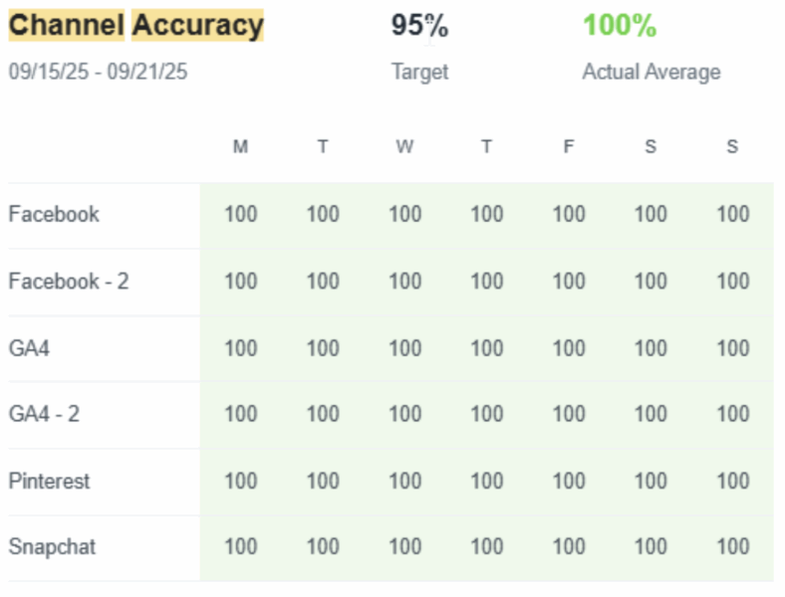Select Snapchat's Friday accuracy cell
Screen dimensions: 785x597
pos(569,546)
